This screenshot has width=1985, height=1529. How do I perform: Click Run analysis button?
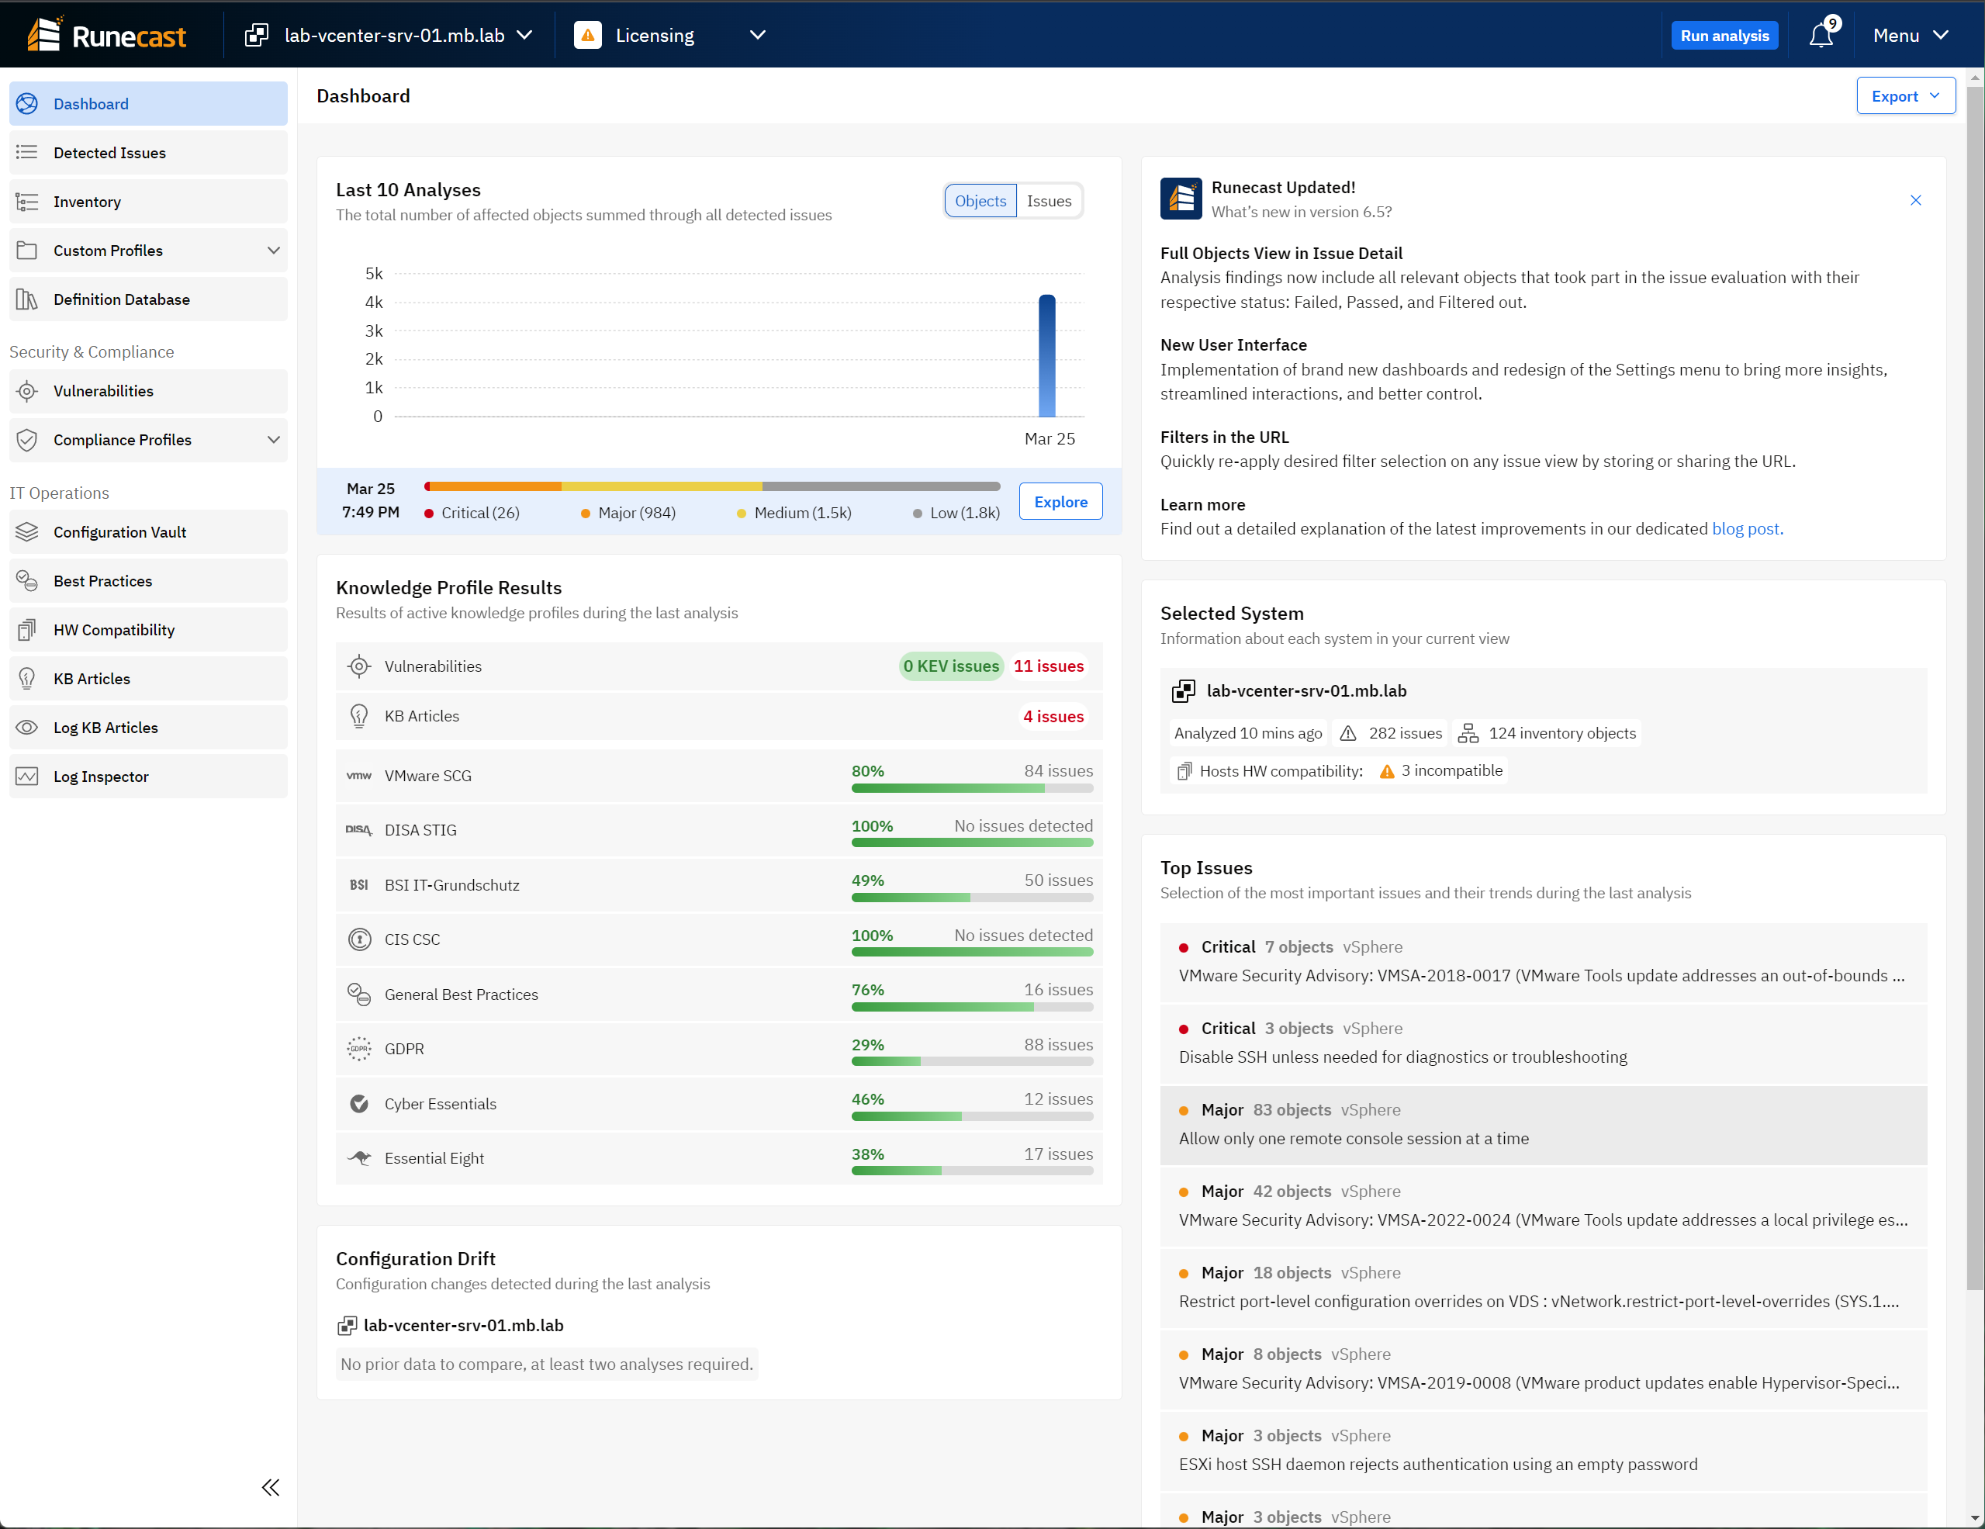pos(1724,36)
